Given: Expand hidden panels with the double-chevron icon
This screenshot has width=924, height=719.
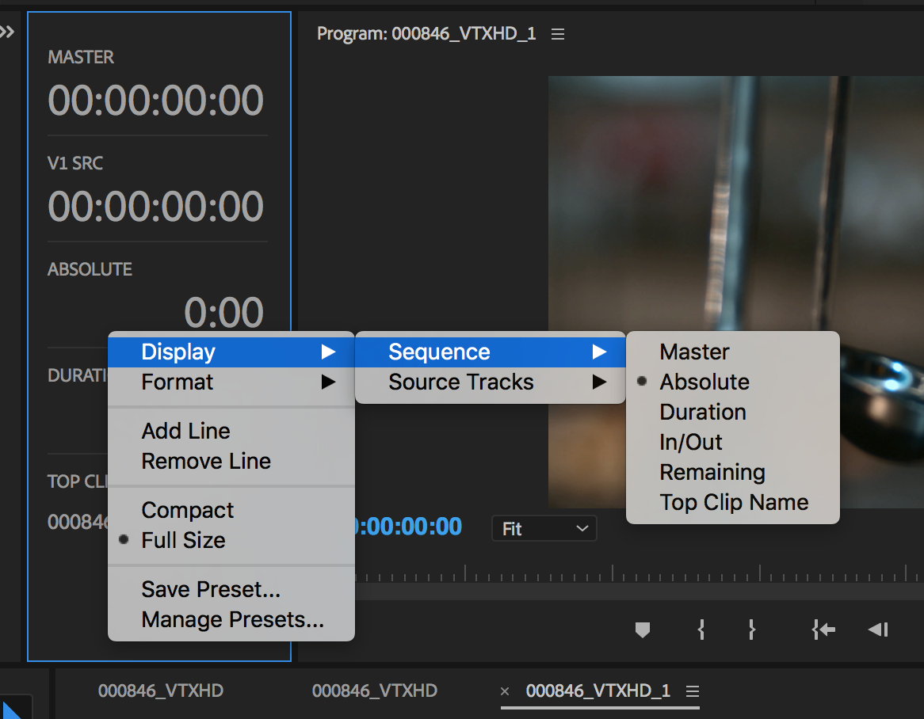Looking at the screenshot, I should point(7,31).
